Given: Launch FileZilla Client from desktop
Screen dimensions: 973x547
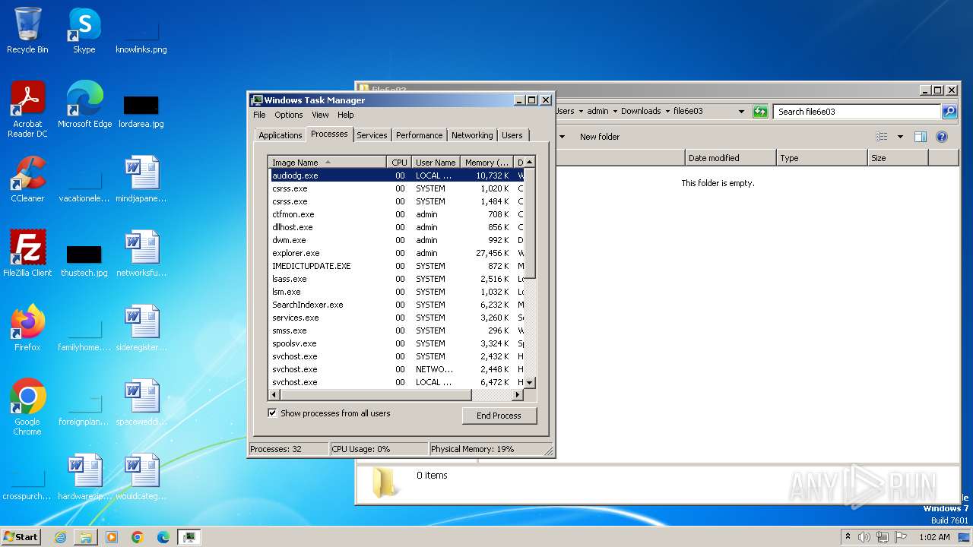Looking at the screenshot, I should click(27, 254).
